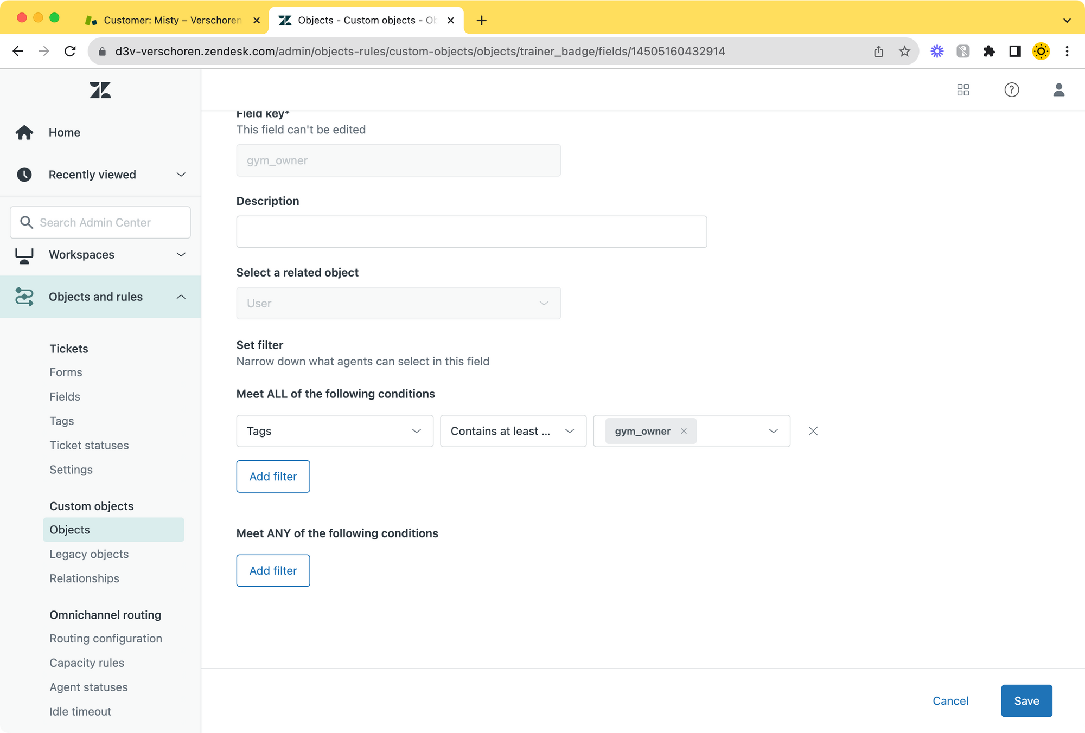Expand the Recently viewed section

pyautogui.click(x=181, y=175)
